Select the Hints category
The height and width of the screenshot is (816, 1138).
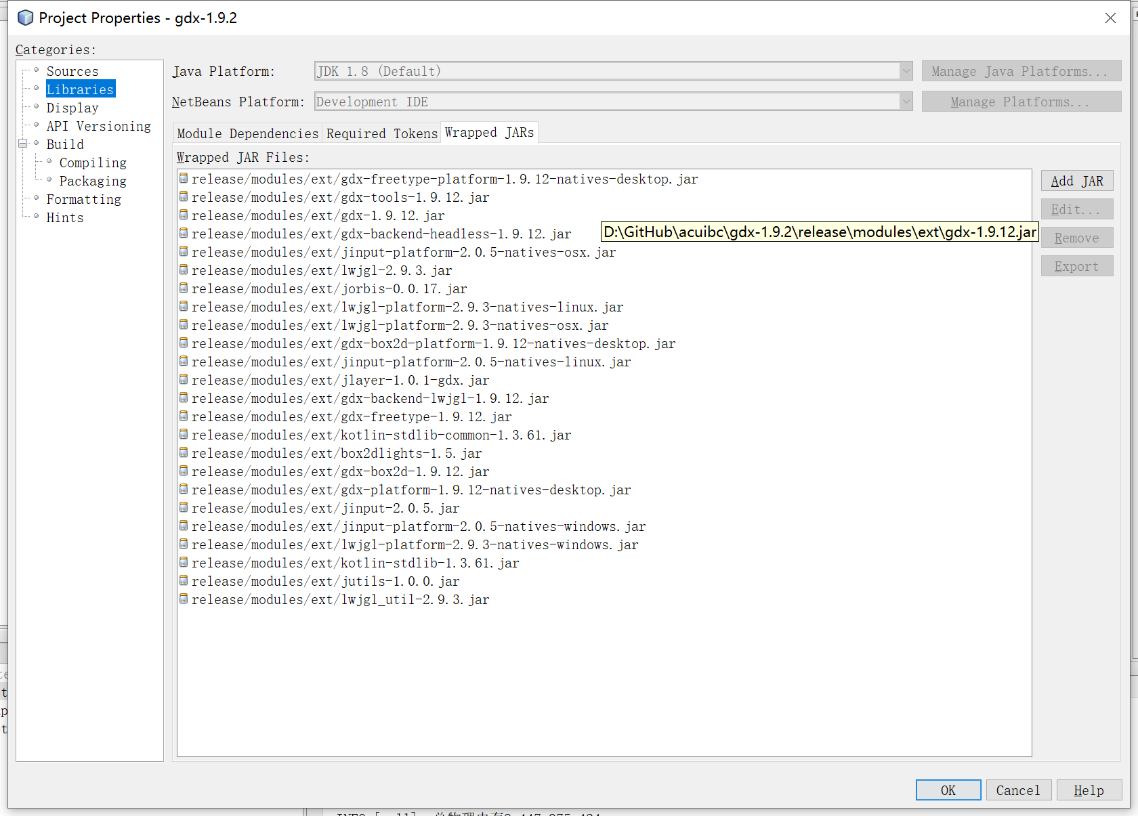click(x=65, y=217)
